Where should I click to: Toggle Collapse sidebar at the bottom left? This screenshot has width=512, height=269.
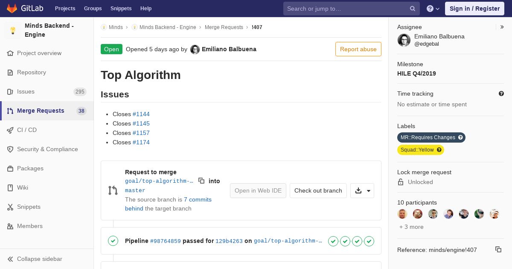click(35, 259)
